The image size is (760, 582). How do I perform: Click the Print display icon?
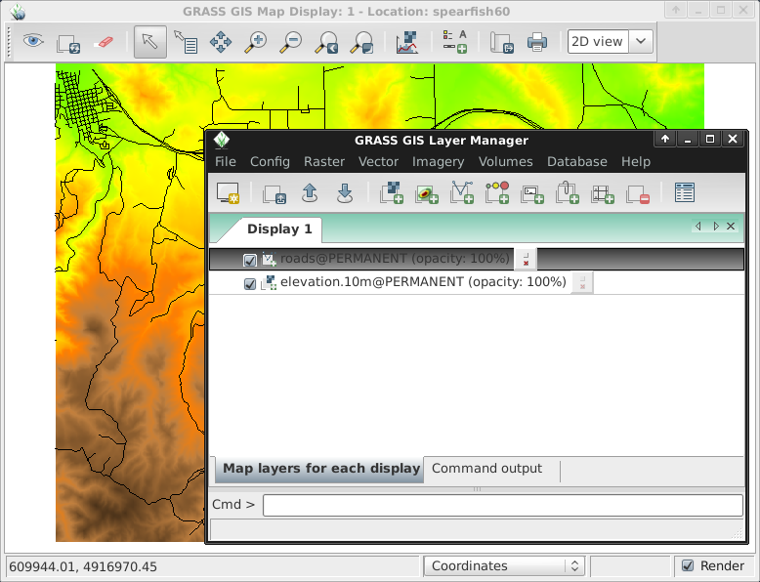coord(536,42)
